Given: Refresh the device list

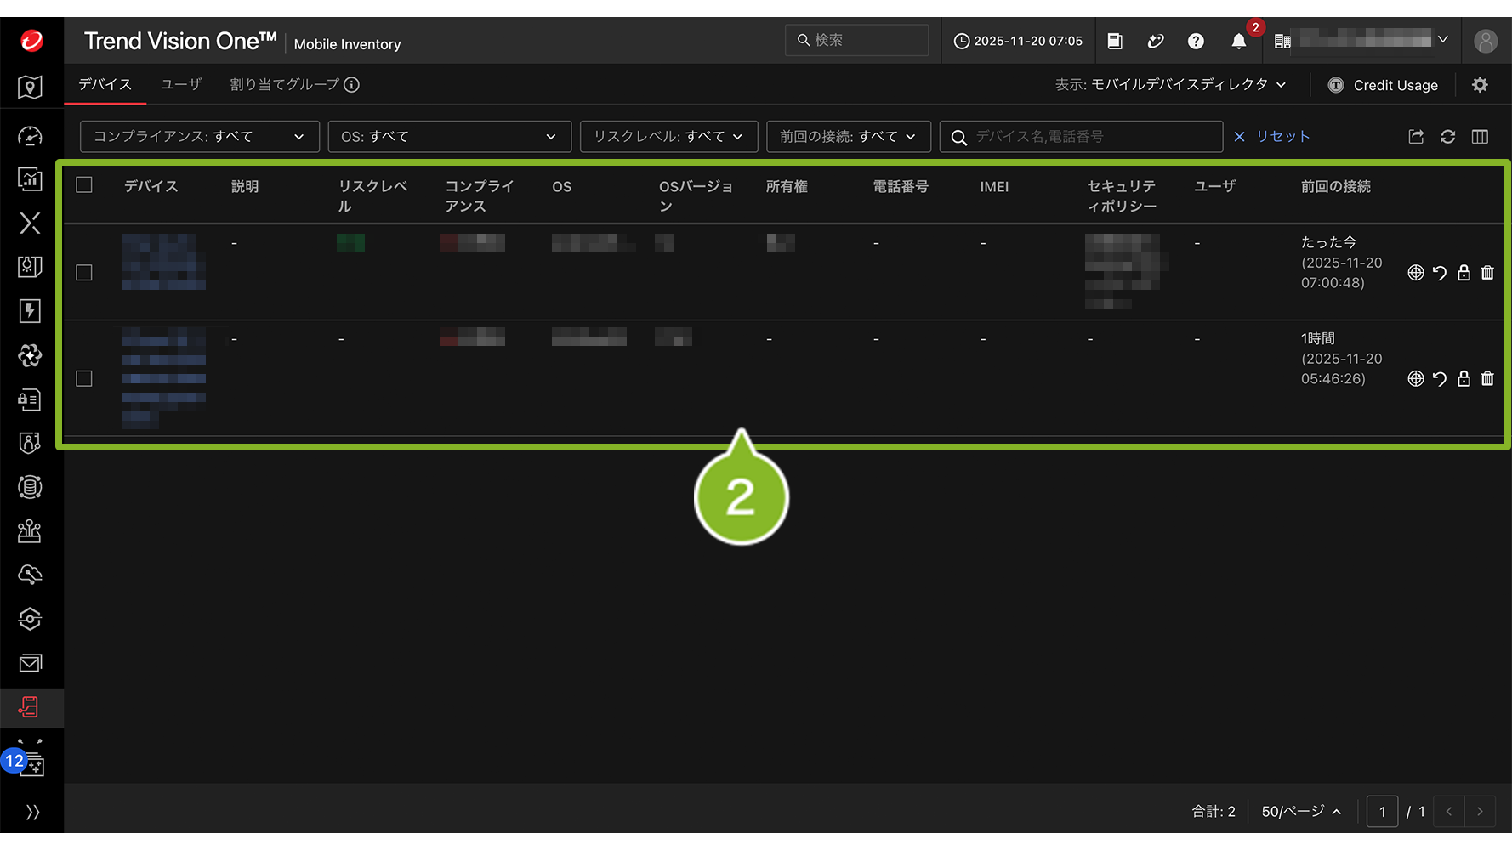Looking at the screenshot, I should (x=1448, y=137).
